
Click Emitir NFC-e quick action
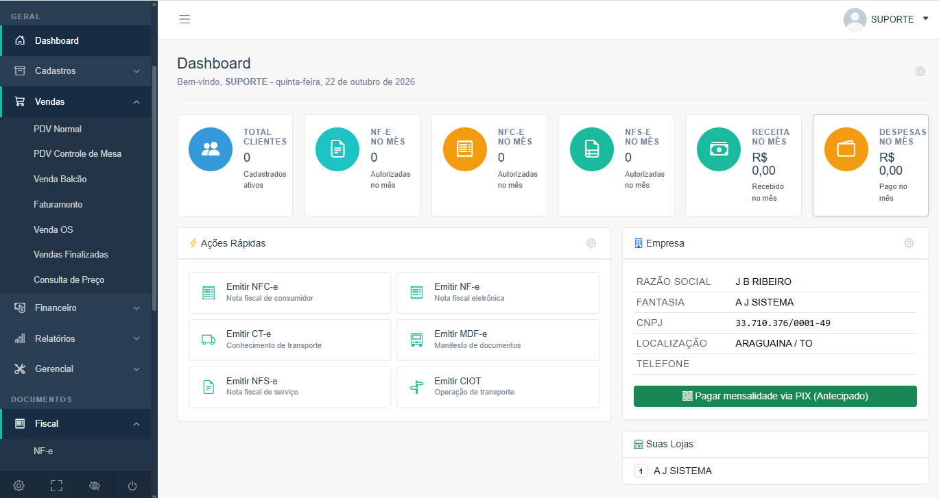pos(289,292)
